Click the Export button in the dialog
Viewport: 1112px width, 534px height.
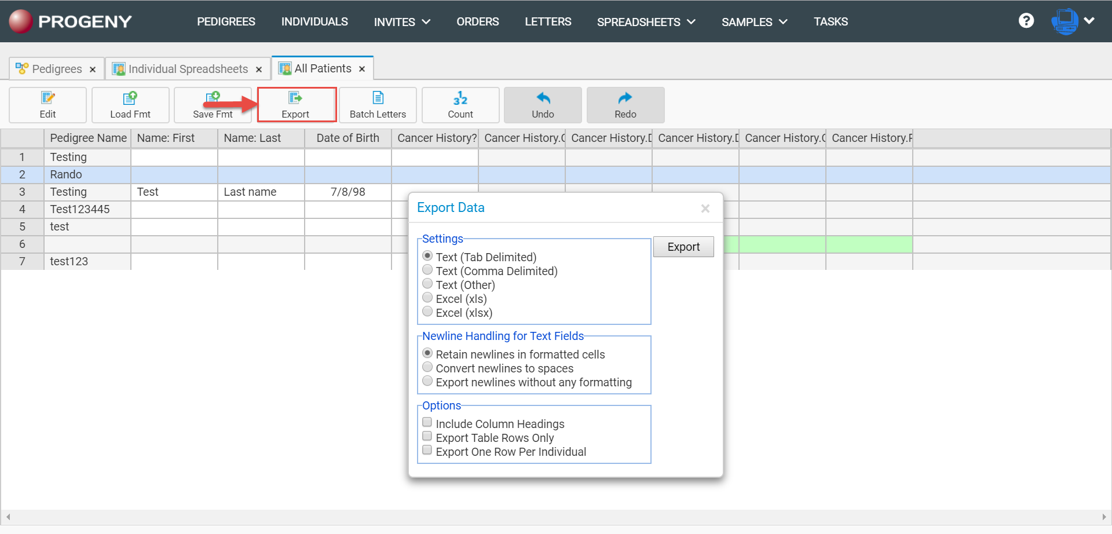(x=683, y=246)
